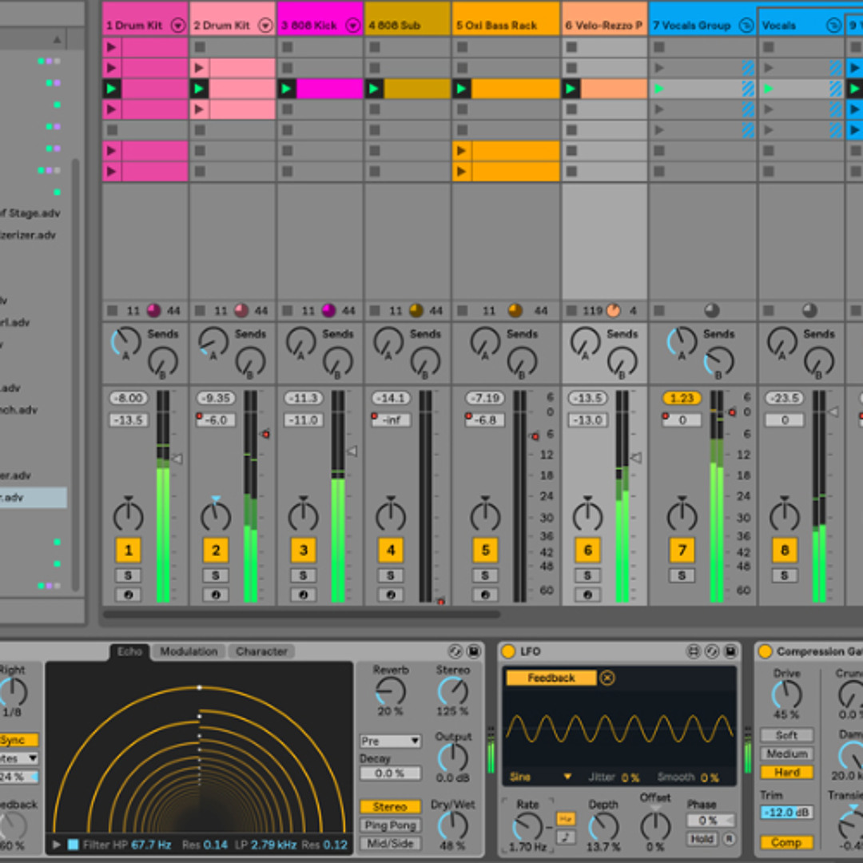Click the LFO device activator circle
863x863 pixels.
click(508, 652)
